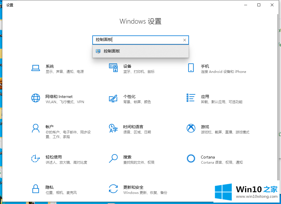Viewport: 281px width, 204px height.
Task: Close the 设置 window
Action: click(272, 5)
